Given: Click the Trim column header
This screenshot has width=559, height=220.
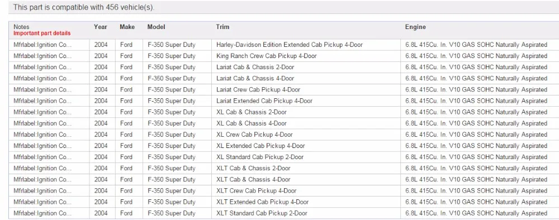Looking at the screenshot, I should click(x=222, y=27).
